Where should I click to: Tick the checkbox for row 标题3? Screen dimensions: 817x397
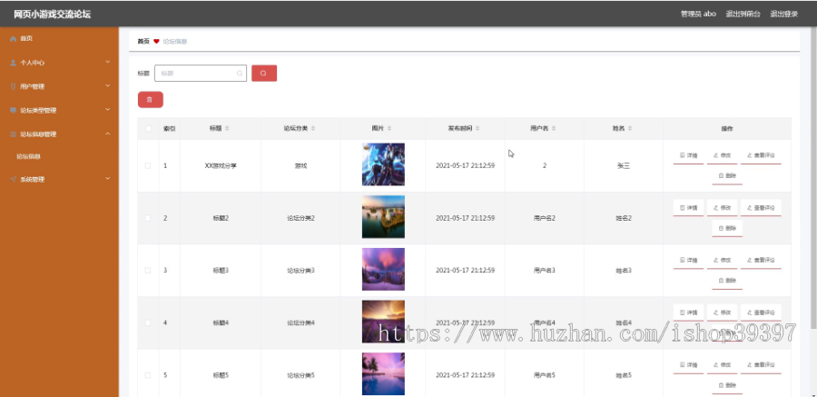tap(148, 270)
